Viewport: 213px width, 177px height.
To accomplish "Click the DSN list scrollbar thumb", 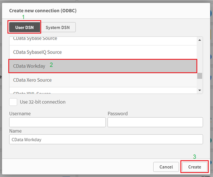I will [200, 76].
